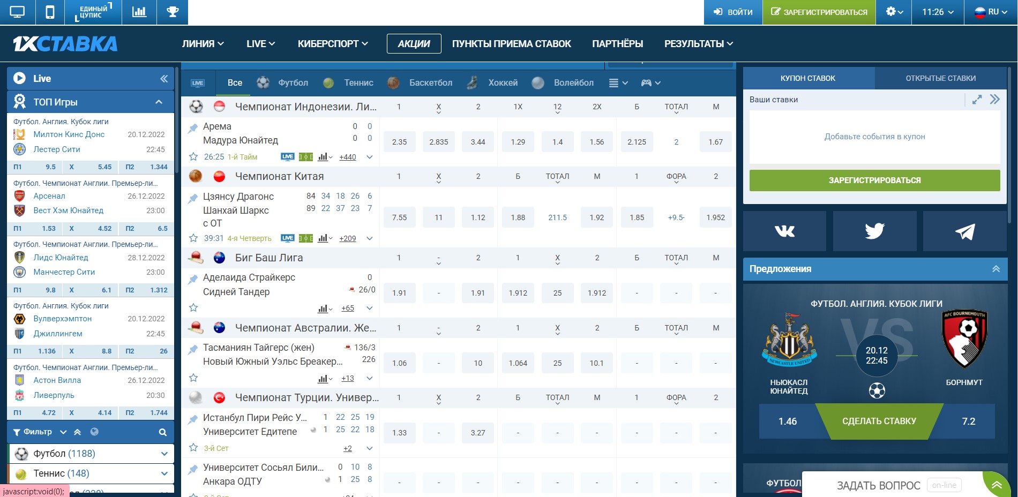Click ЗАРЕГИСТРИРОВАТЬСЯ in the top bar
Image resolution: width=1018 pixels, height=497 pixels.
[819, 12]
